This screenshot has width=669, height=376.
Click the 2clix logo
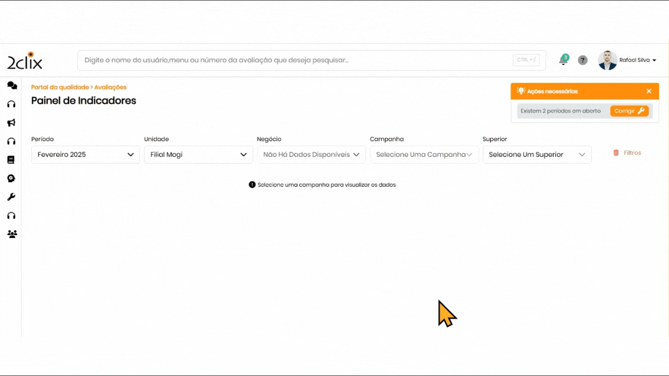(x=24, y=61)
